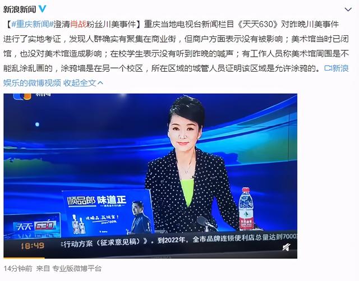
Task: Open the 新浪新闻 account name
Action: [x=20, y=10]
